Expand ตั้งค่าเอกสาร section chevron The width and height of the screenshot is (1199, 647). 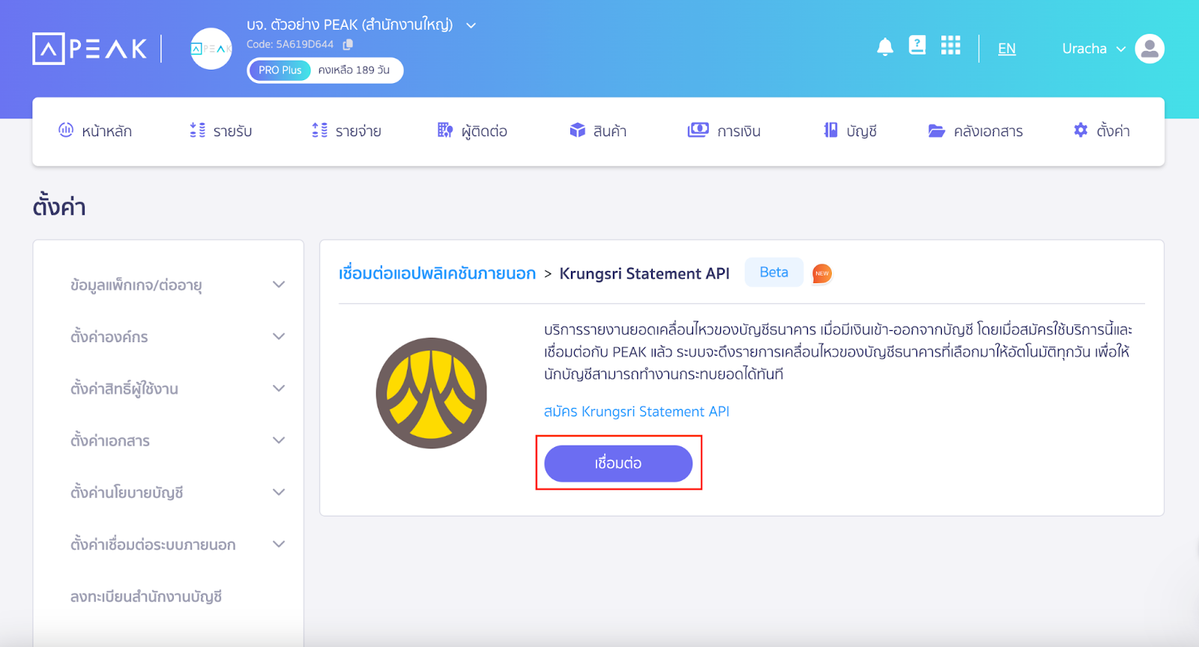(x=279, y=440)
